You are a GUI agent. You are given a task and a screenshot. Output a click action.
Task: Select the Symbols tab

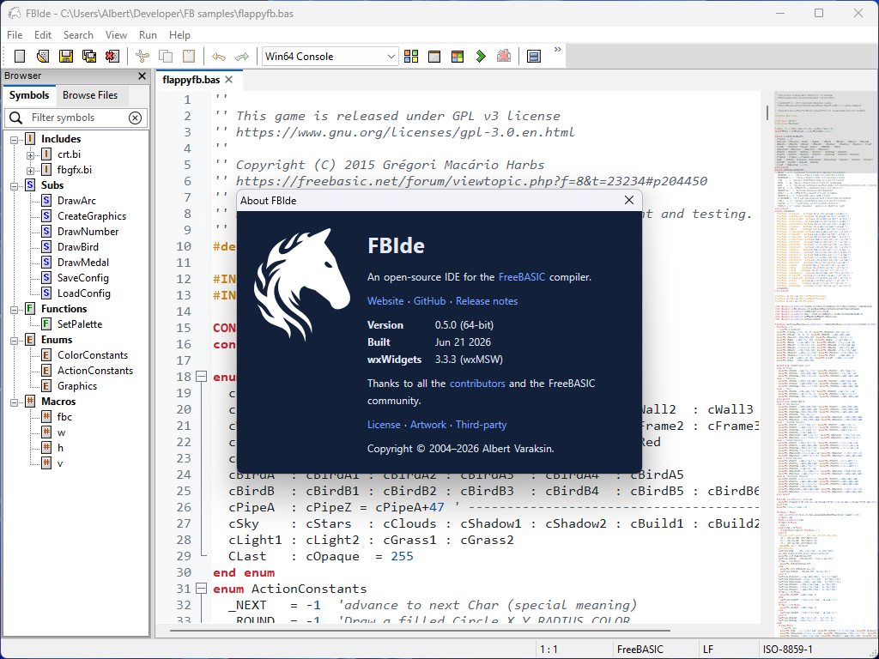(29, 95)
